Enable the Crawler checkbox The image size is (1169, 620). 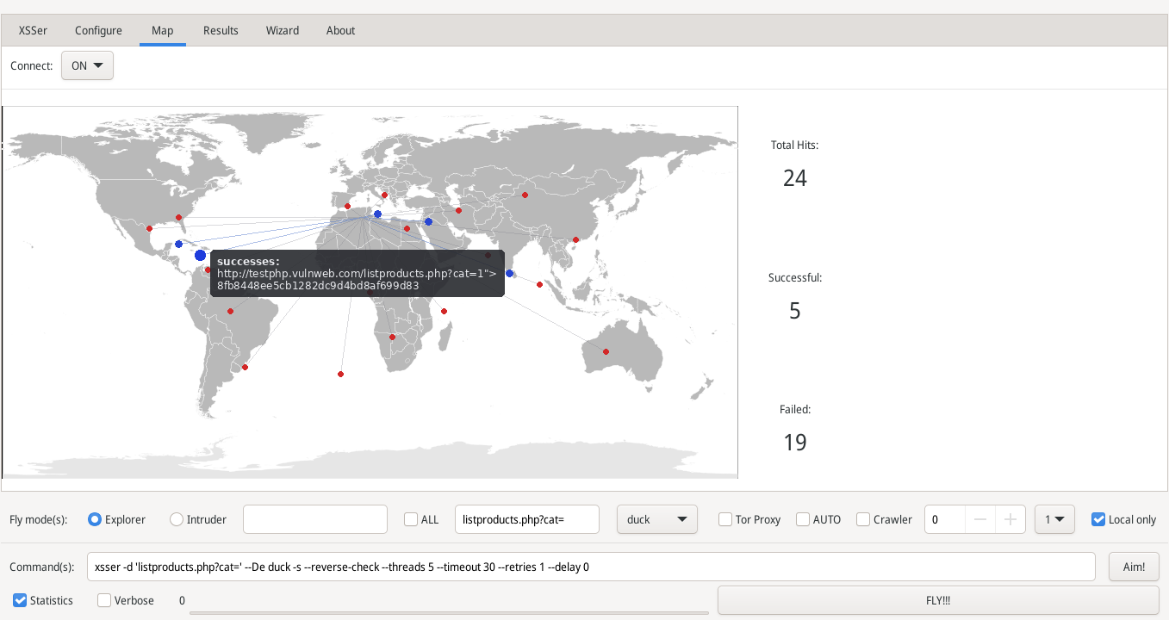[884, 519]
